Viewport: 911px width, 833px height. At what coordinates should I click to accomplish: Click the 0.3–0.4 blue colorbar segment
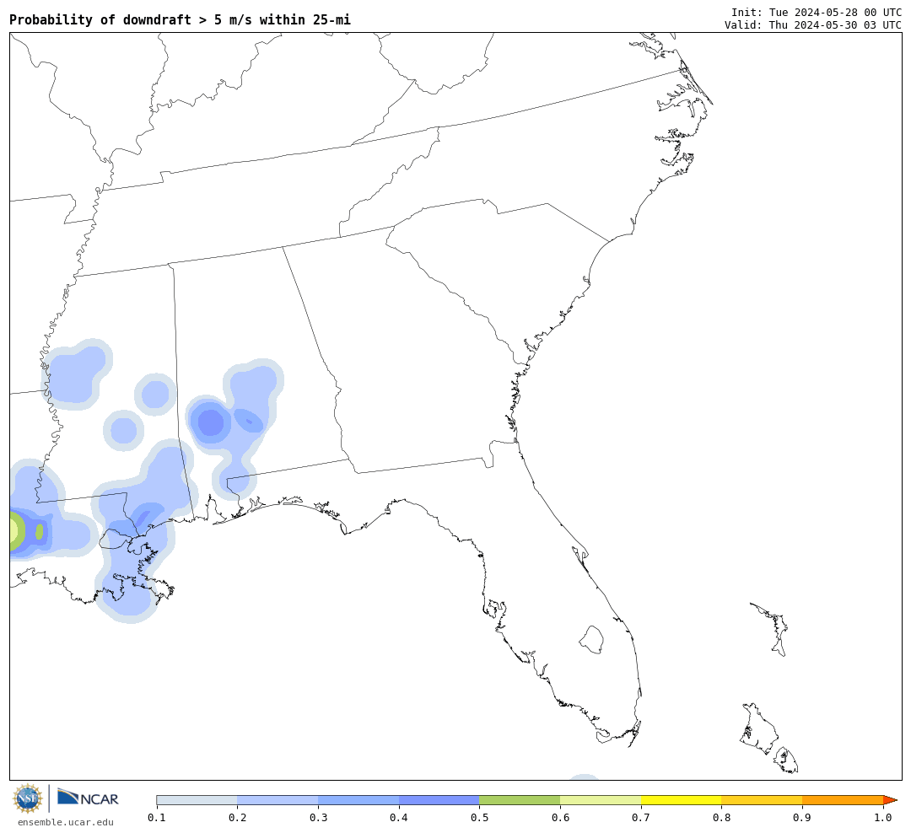click(358, 800)
